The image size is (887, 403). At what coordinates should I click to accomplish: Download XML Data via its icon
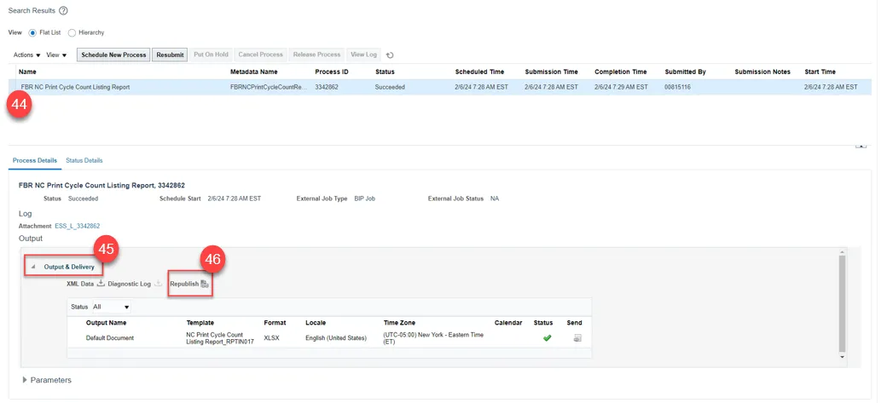pyautogui.click(x=100, y=284)
